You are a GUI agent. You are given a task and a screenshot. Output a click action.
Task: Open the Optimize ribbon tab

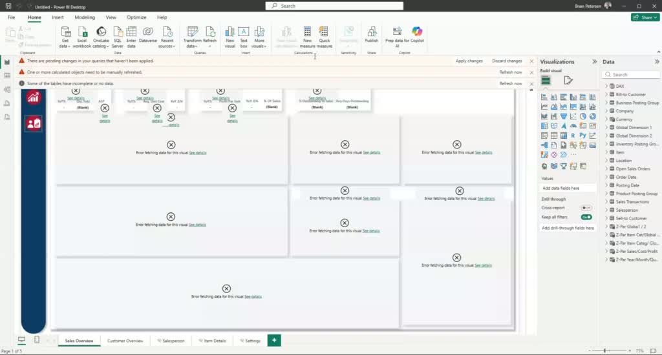point(137,17)
